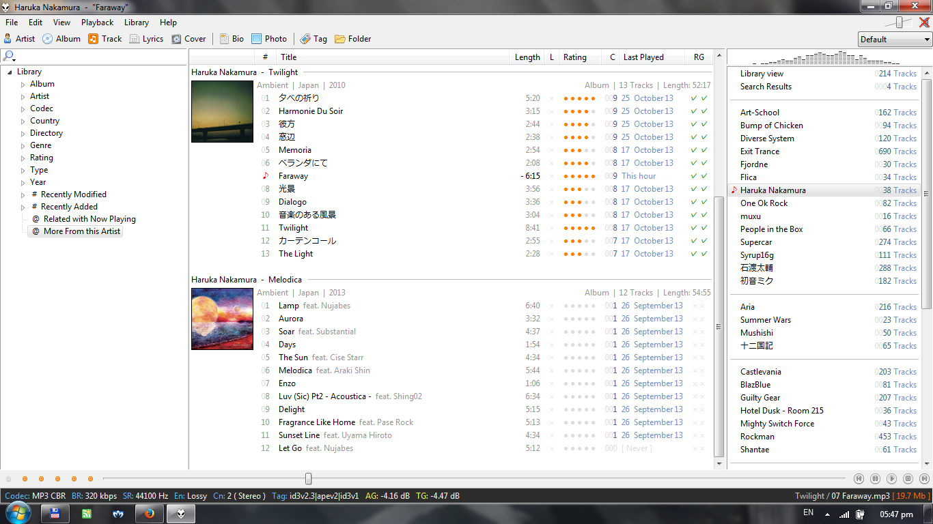Expand the Recently Added node
Image resolution: width=933 pixels, height=524 pixels.
click(x=23, y=207)
